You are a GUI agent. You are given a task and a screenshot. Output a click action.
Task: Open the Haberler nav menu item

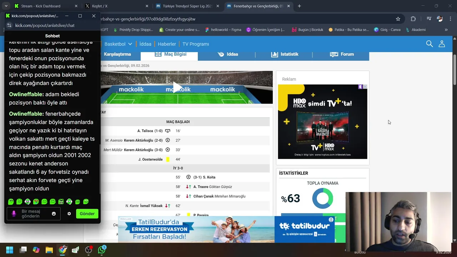pyautogui.click(x=167, y=44)
